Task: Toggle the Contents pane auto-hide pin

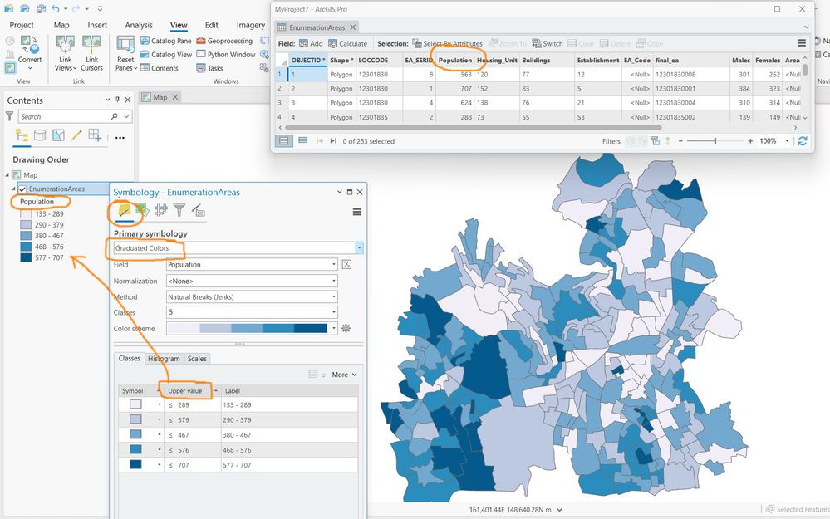Action: (117, 100)
